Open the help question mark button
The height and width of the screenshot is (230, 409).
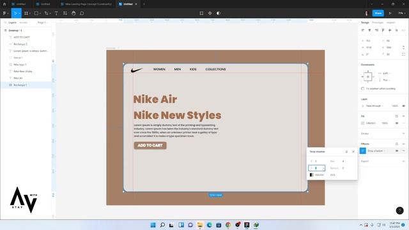(x=399, y=210)
